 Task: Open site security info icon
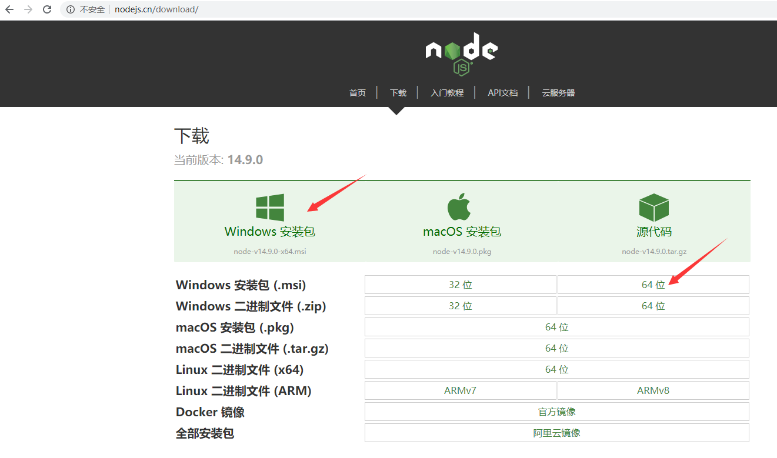(x=71, y=9)
